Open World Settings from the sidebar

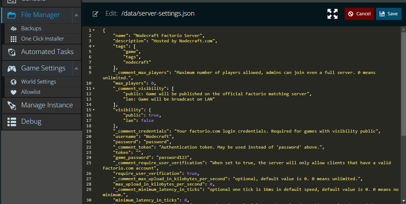coord(39,82)
